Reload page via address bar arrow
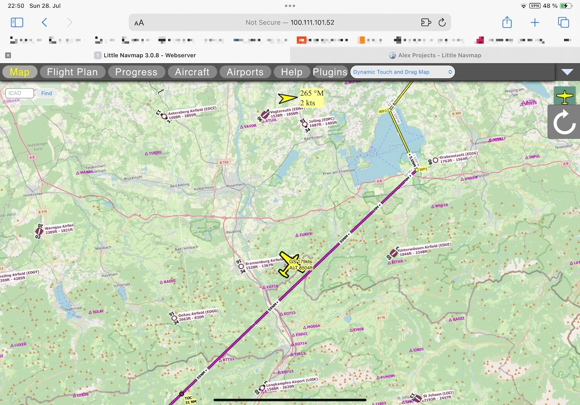 coord(442,22)
